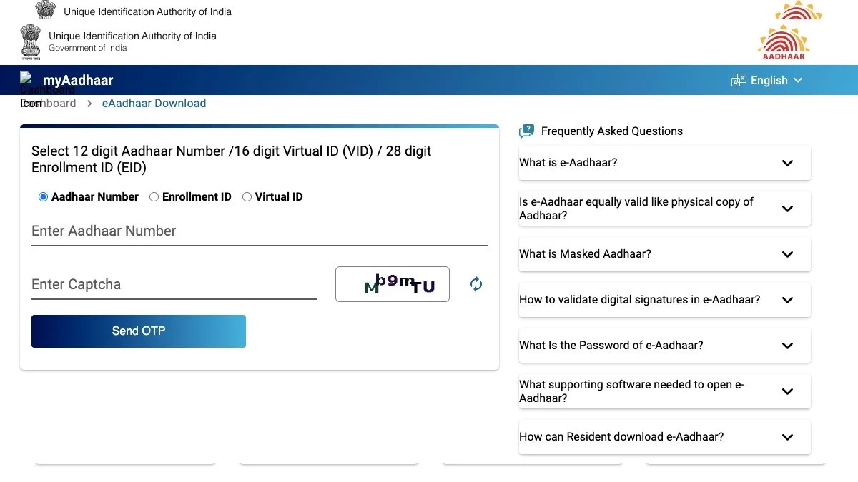Screen dimensions: 858x482
Task: Click the Frequently Asked Questions chat icon
Action: pyautogui.click(x=527, y=131)
